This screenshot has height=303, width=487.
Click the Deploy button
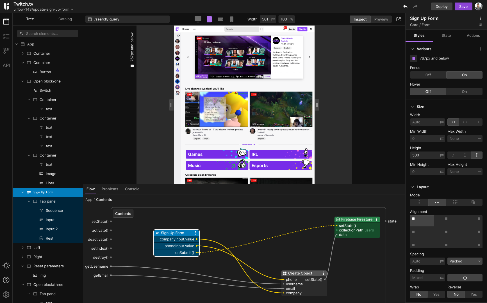point(442,6)
